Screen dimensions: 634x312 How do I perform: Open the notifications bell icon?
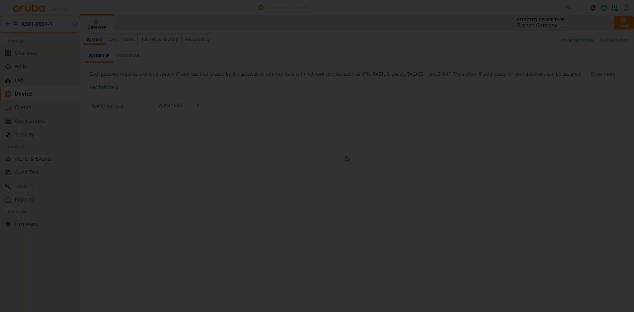[x=593, y=8]
